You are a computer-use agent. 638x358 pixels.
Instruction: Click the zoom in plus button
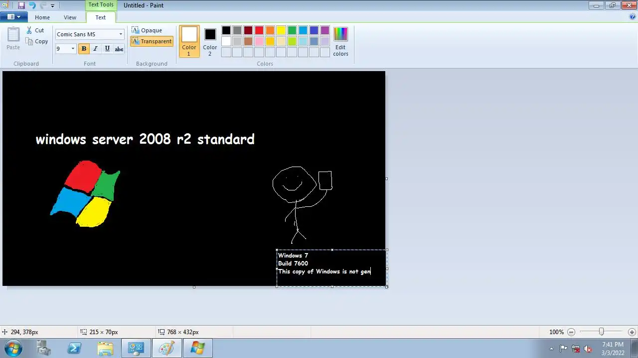click(632, 332)
